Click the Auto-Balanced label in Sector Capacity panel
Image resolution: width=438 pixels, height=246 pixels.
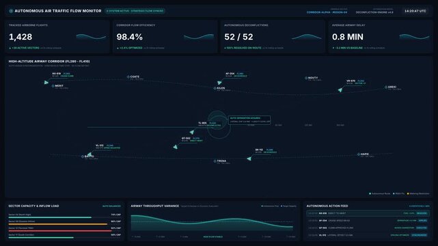[x=111, y=206]
